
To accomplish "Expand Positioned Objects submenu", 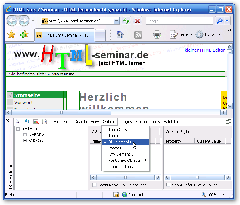I will [x=125, y=160].
